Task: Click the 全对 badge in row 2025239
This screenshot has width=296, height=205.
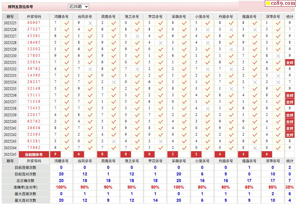Action: [x=290, y=115]
